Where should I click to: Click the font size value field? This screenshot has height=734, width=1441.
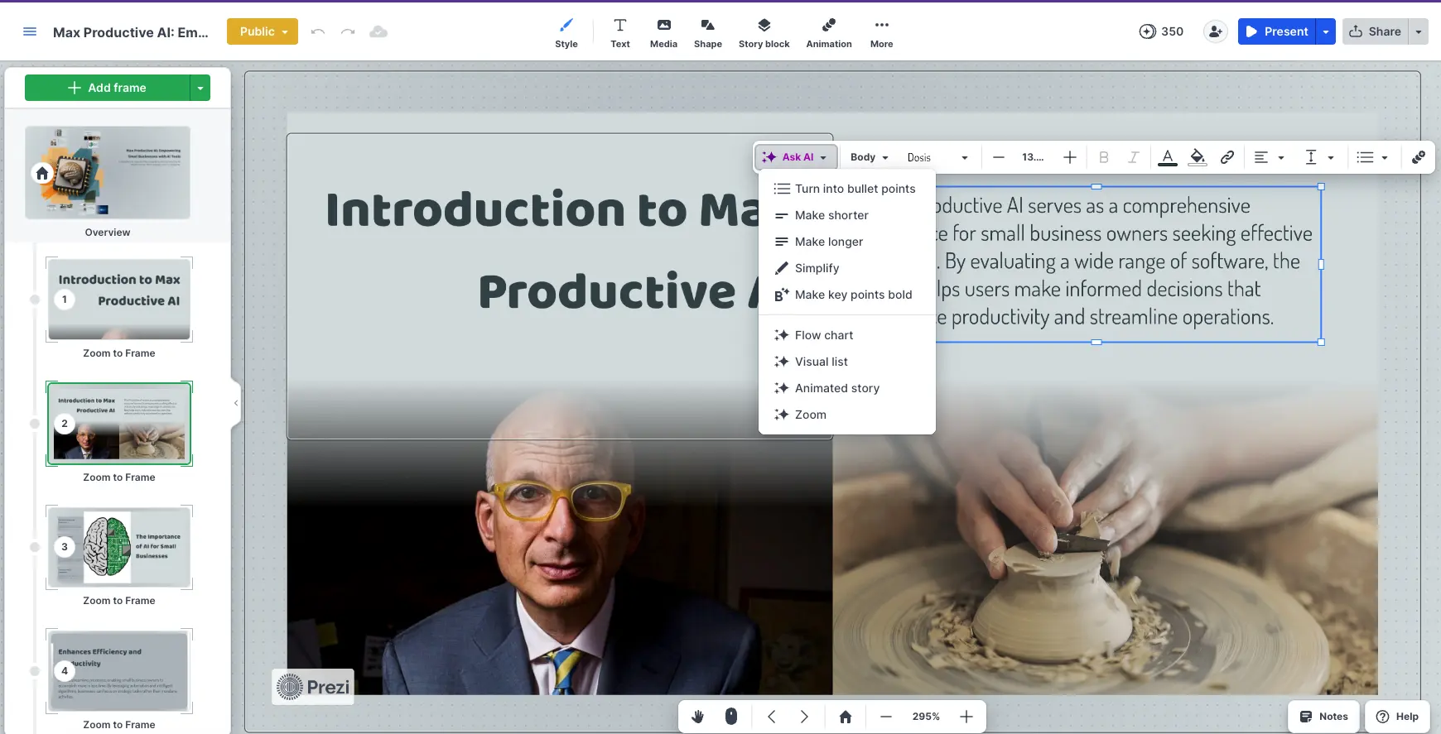[1034, 157]
